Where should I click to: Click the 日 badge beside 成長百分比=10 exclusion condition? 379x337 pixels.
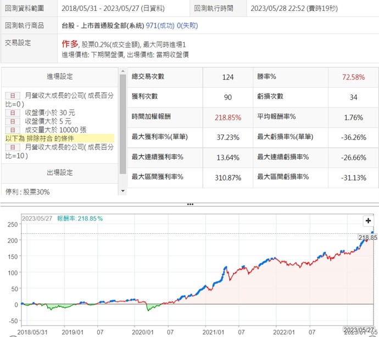pyautogui.click(x=13, y=148)
